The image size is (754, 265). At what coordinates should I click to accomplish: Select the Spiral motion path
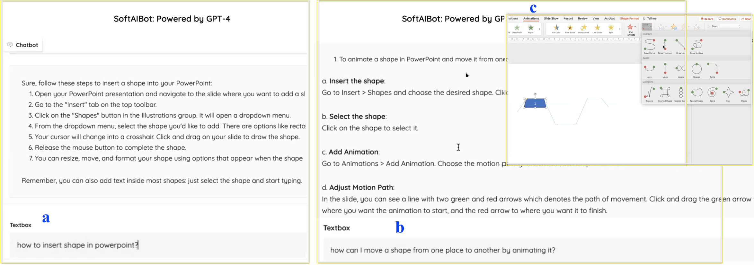click(712, 93)
